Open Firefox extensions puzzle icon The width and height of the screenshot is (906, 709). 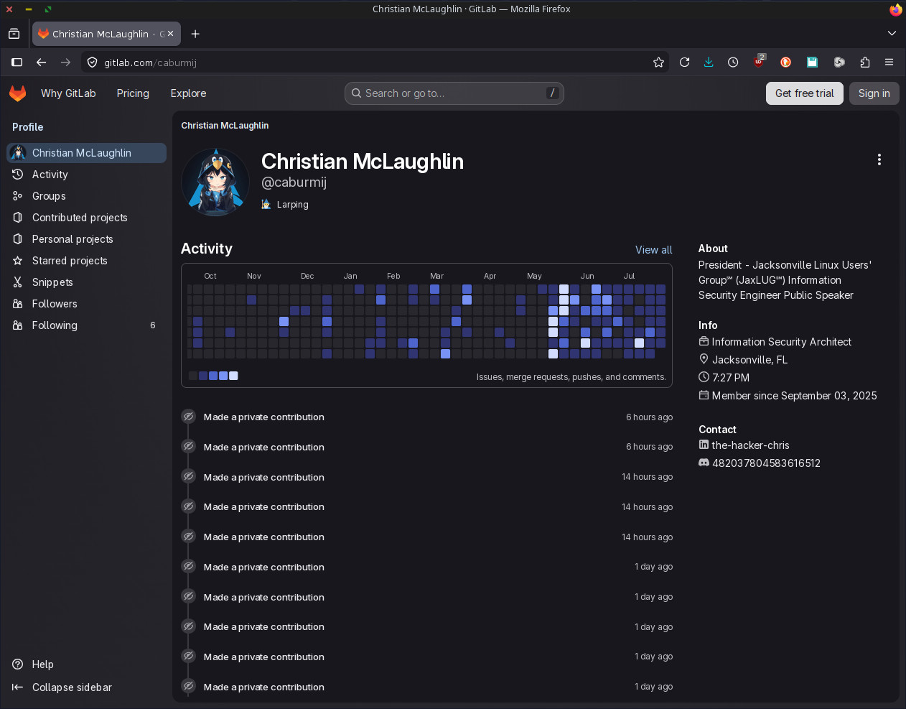pos(865,62)
